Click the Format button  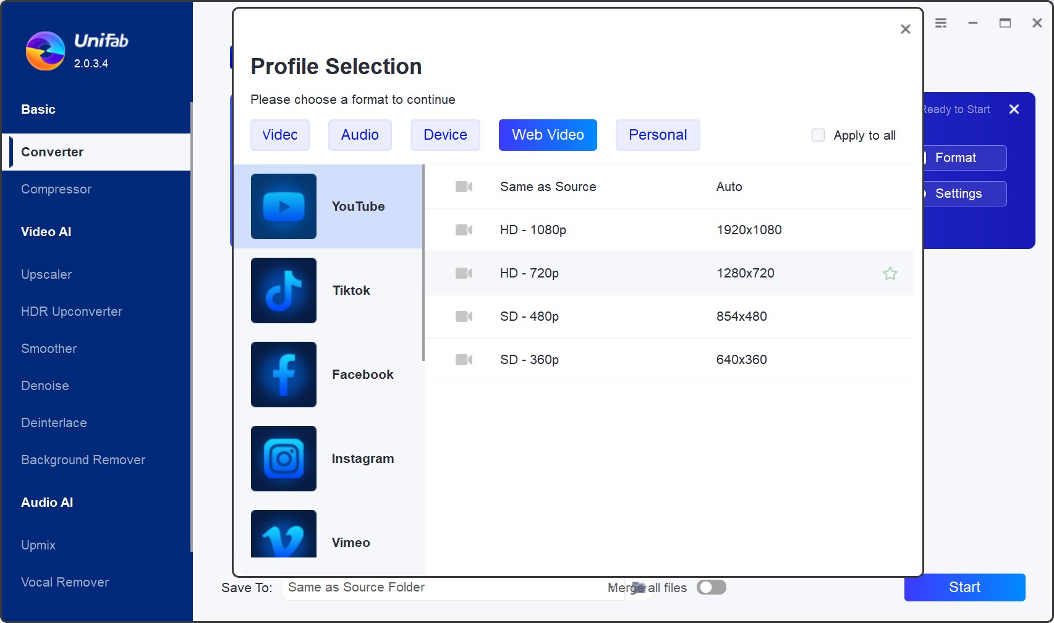point(965,158)
